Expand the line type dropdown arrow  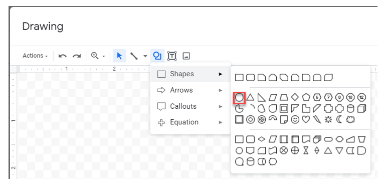(145, 56)
